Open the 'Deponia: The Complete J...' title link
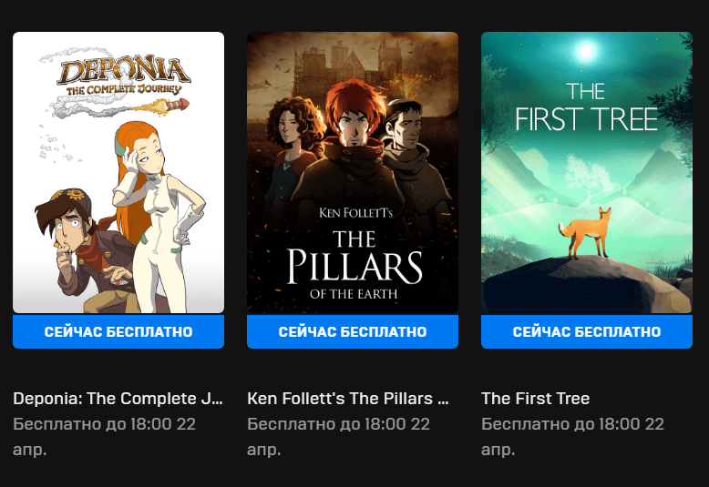The height and width of the screenshot is (487, 709). click(118, 399)
